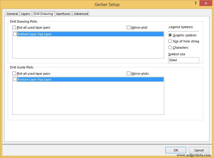Select Bottom Layer-Top Layer row in Drill Guide list
The width and height of the screenshot is (214, 158).
pos(90,79)
